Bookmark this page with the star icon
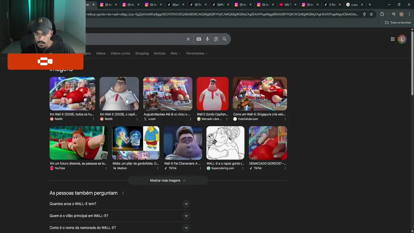414x233 pixels. pos(371,14)
